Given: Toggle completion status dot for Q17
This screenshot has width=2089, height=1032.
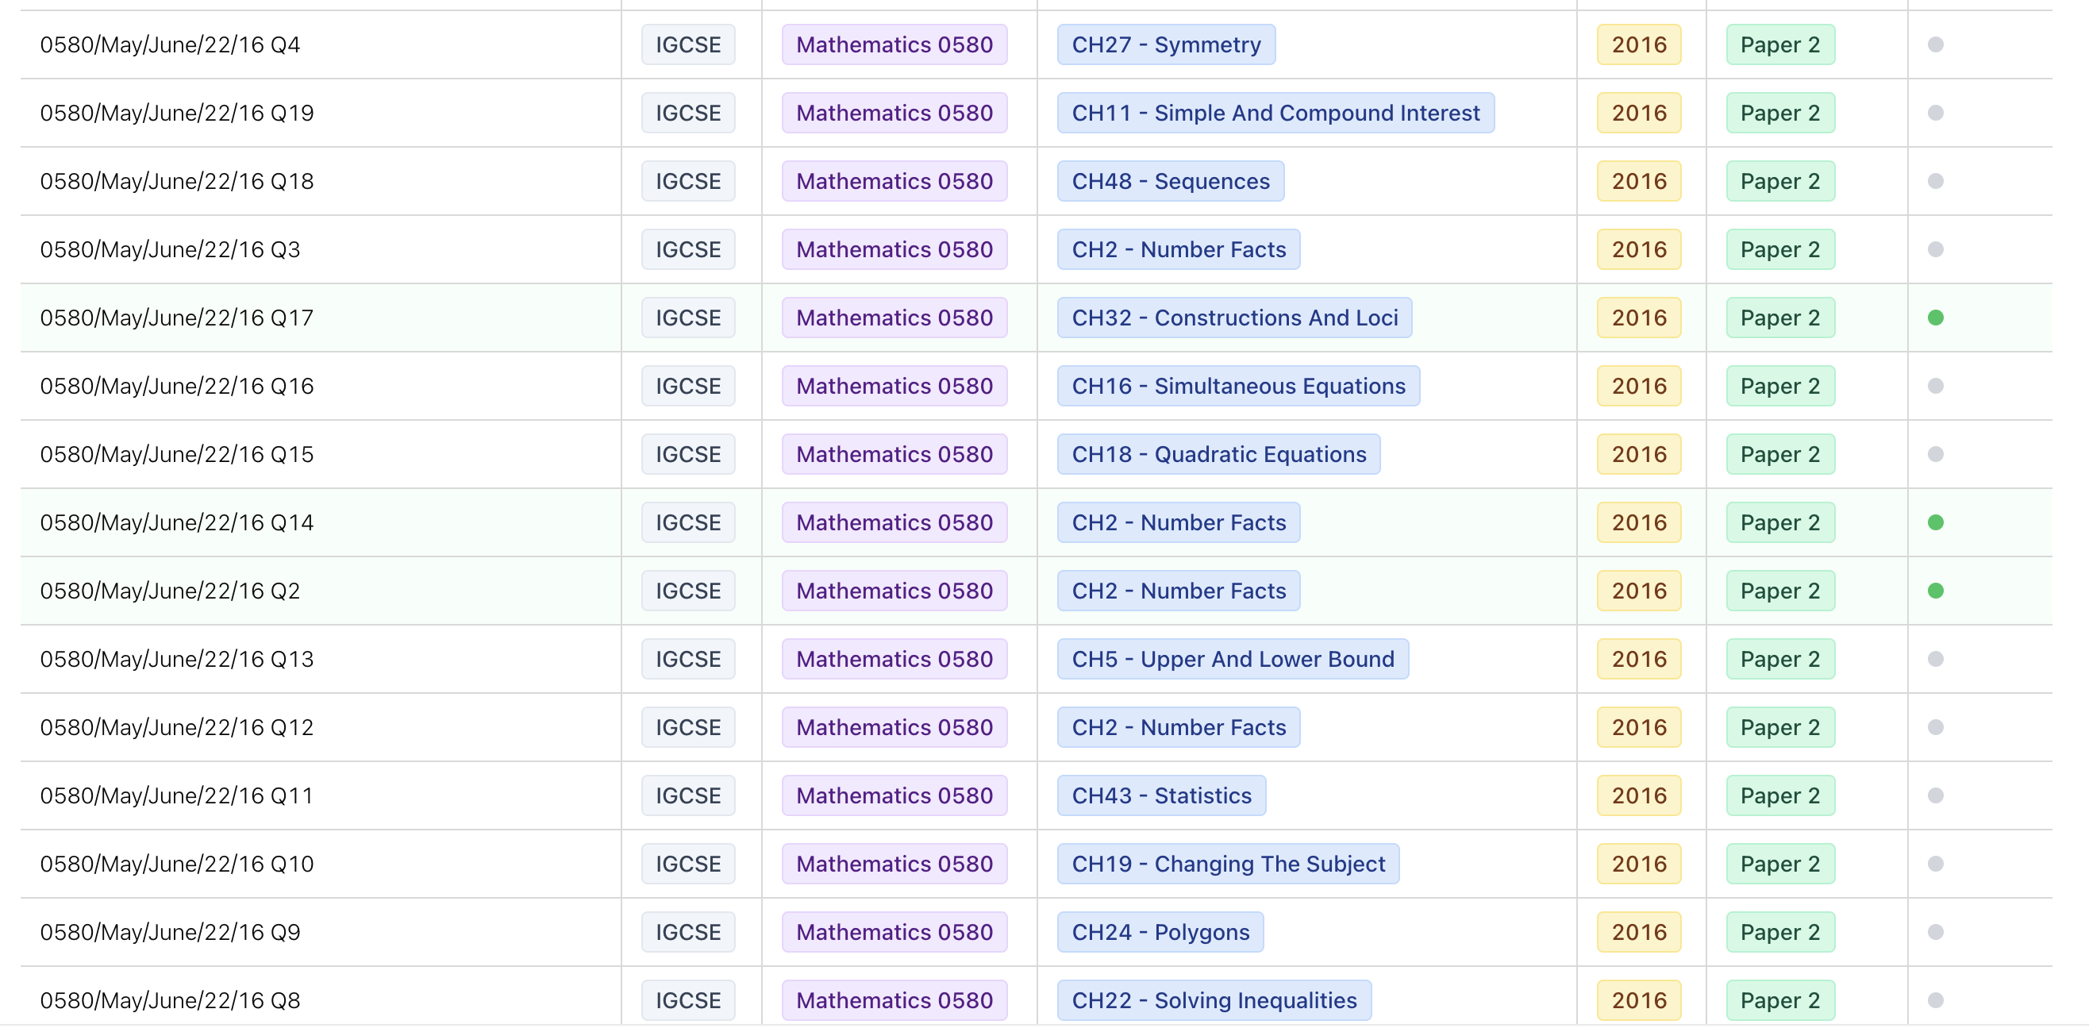Looking at the screenshot, I should tap(1937, 318).
